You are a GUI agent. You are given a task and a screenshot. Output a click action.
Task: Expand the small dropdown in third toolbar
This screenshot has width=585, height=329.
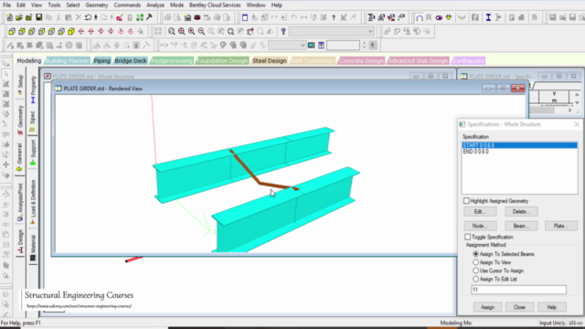(287, 46)
